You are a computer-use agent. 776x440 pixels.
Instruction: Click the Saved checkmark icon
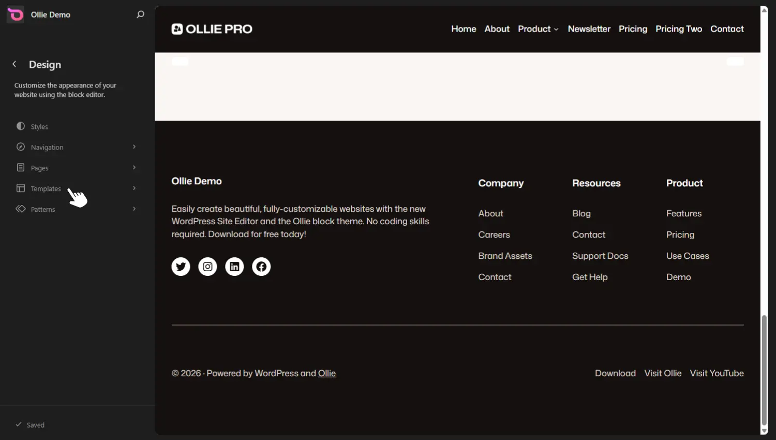coord(19,424)
